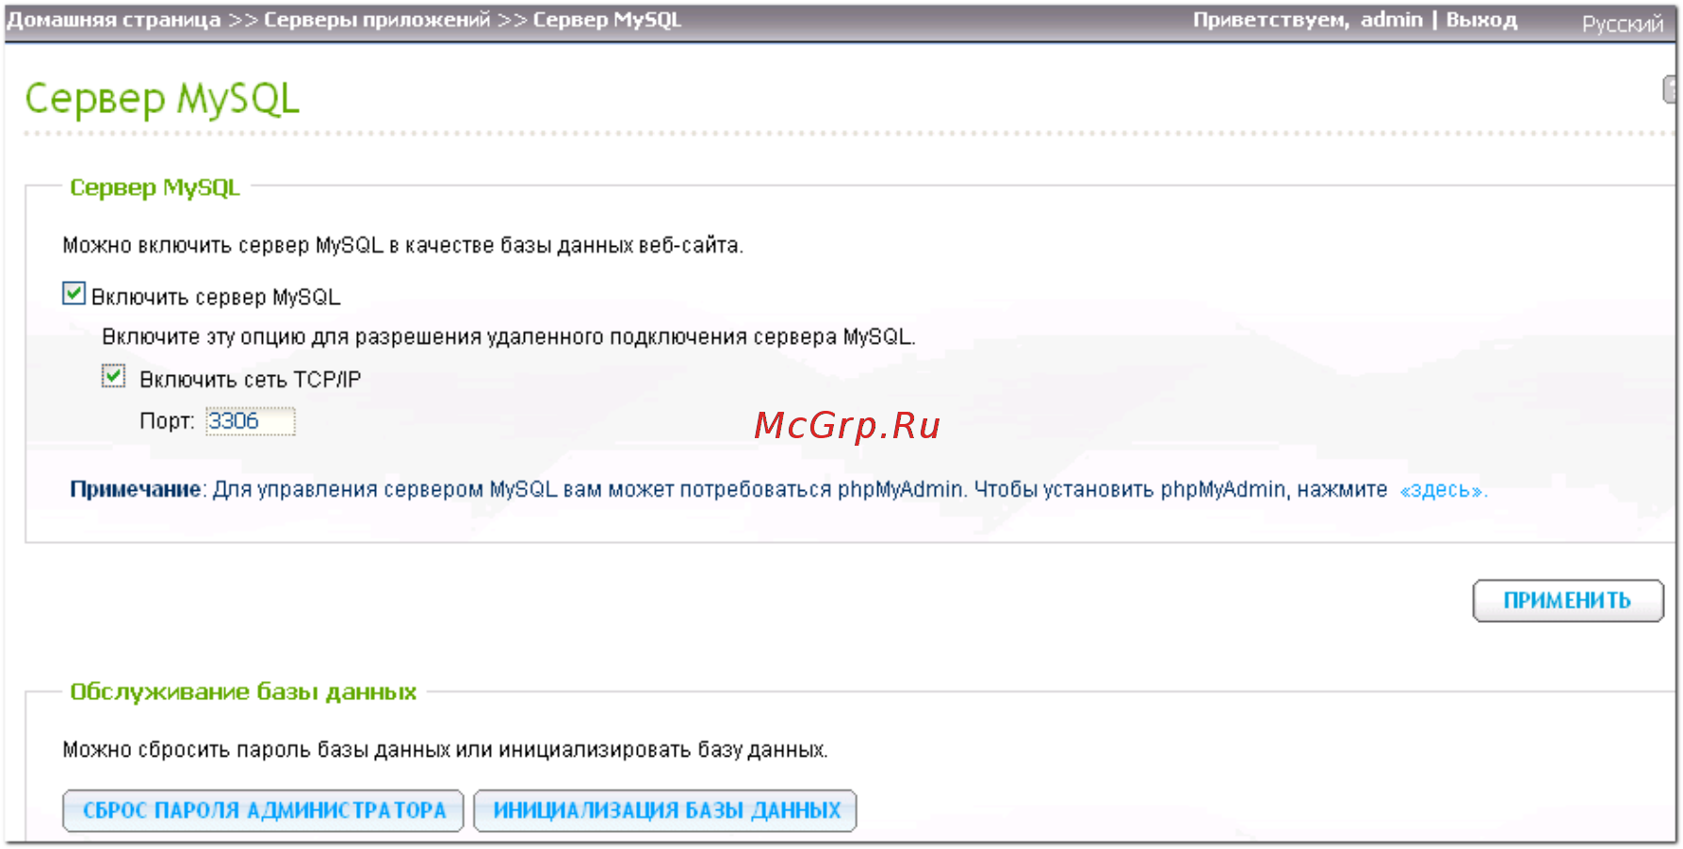The height and width of the screenshot is (849, 1683).
Task: Uncheck the 'Включить сервер MySQL' checkbox
Action: pos(74,294)
